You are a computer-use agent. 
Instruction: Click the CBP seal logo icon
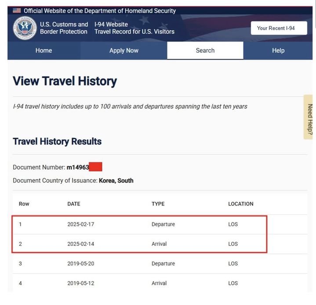25,28
